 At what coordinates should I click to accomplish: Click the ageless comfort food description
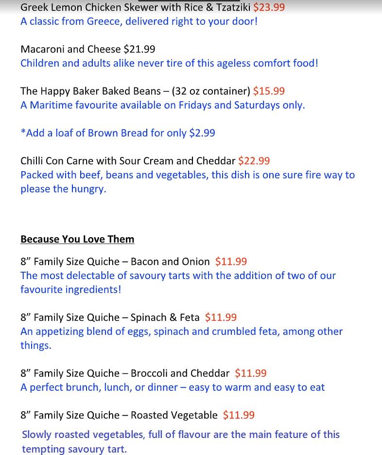tap(169, 63)
